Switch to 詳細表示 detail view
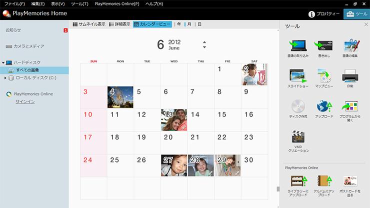This screenshot has width=370, height=208. 119,24
